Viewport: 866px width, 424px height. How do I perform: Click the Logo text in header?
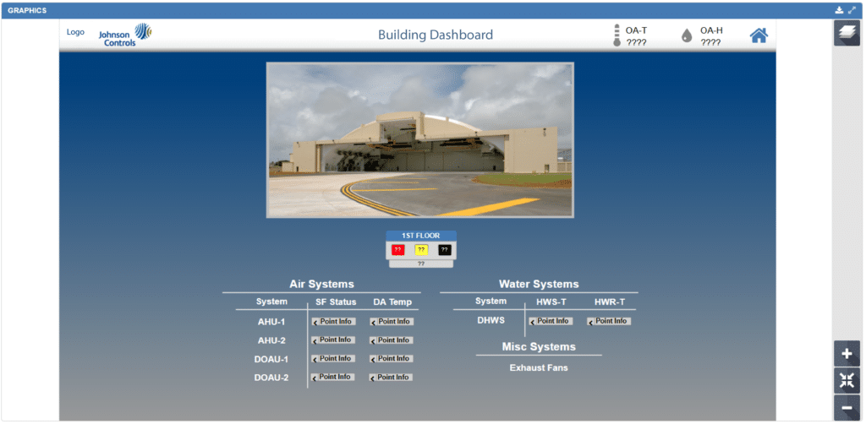point(75,32)
